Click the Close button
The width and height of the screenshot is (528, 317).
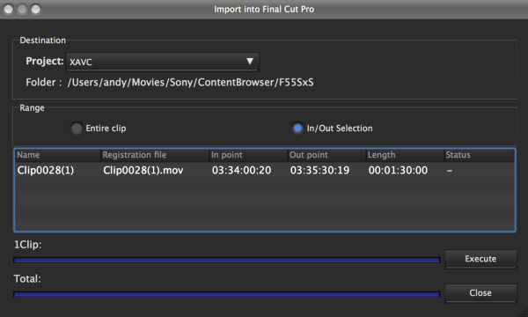(480, 292)
